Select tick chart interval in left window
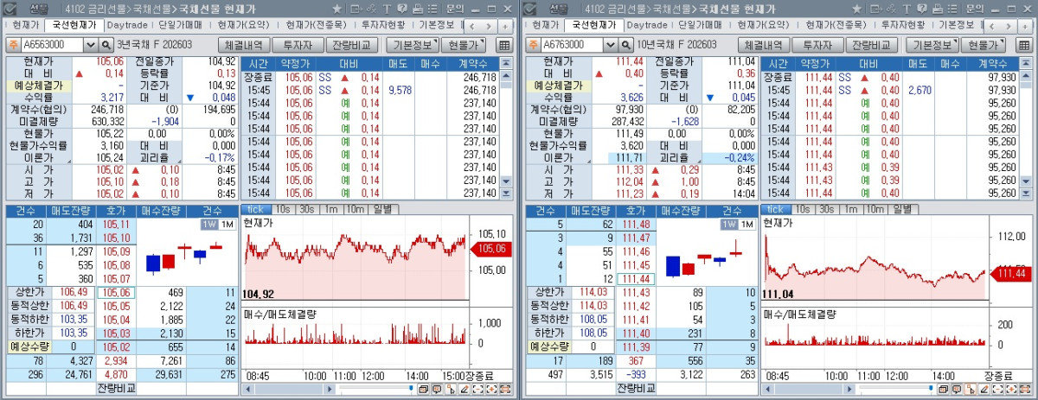 pyautogui.click(x=256, y=209)
